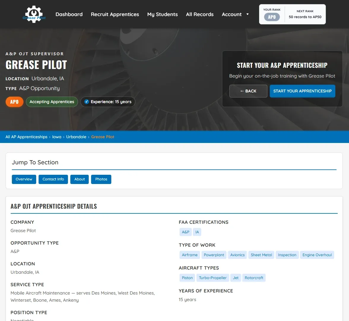This screenshot has width=349, height=321.
Task: Open All Records
Action: click(200, 14)
